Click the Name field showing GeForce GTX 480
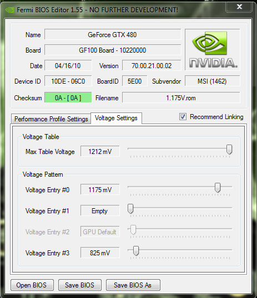 pyautogui.click(x=113, y=34)
